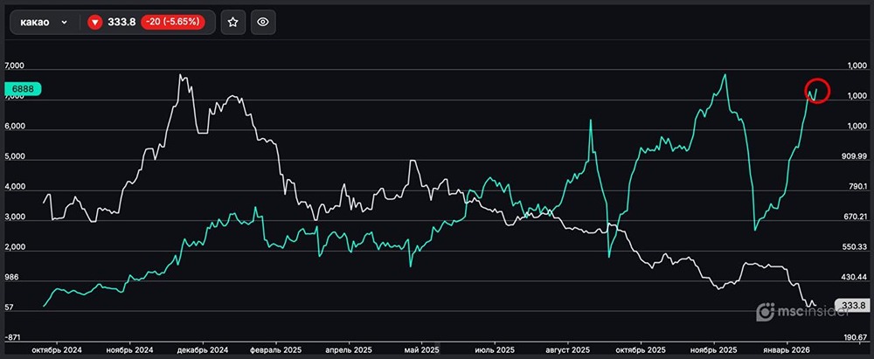Image resolution: width=874 pixels, height=359 pixels.
Task: Click the white 333.8 axis price tag
Action: coord(850,306)
